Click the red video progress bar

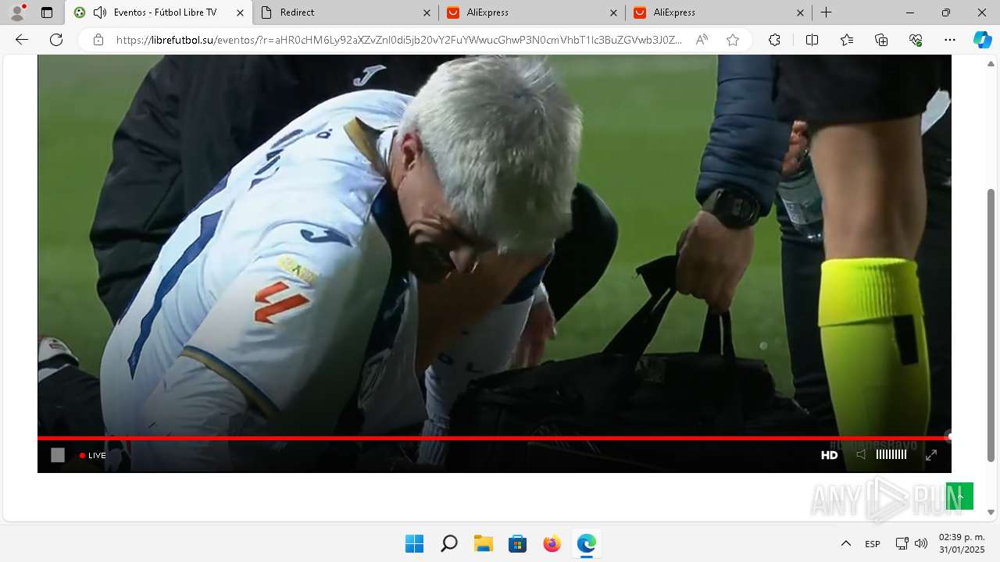pos(494,438)
